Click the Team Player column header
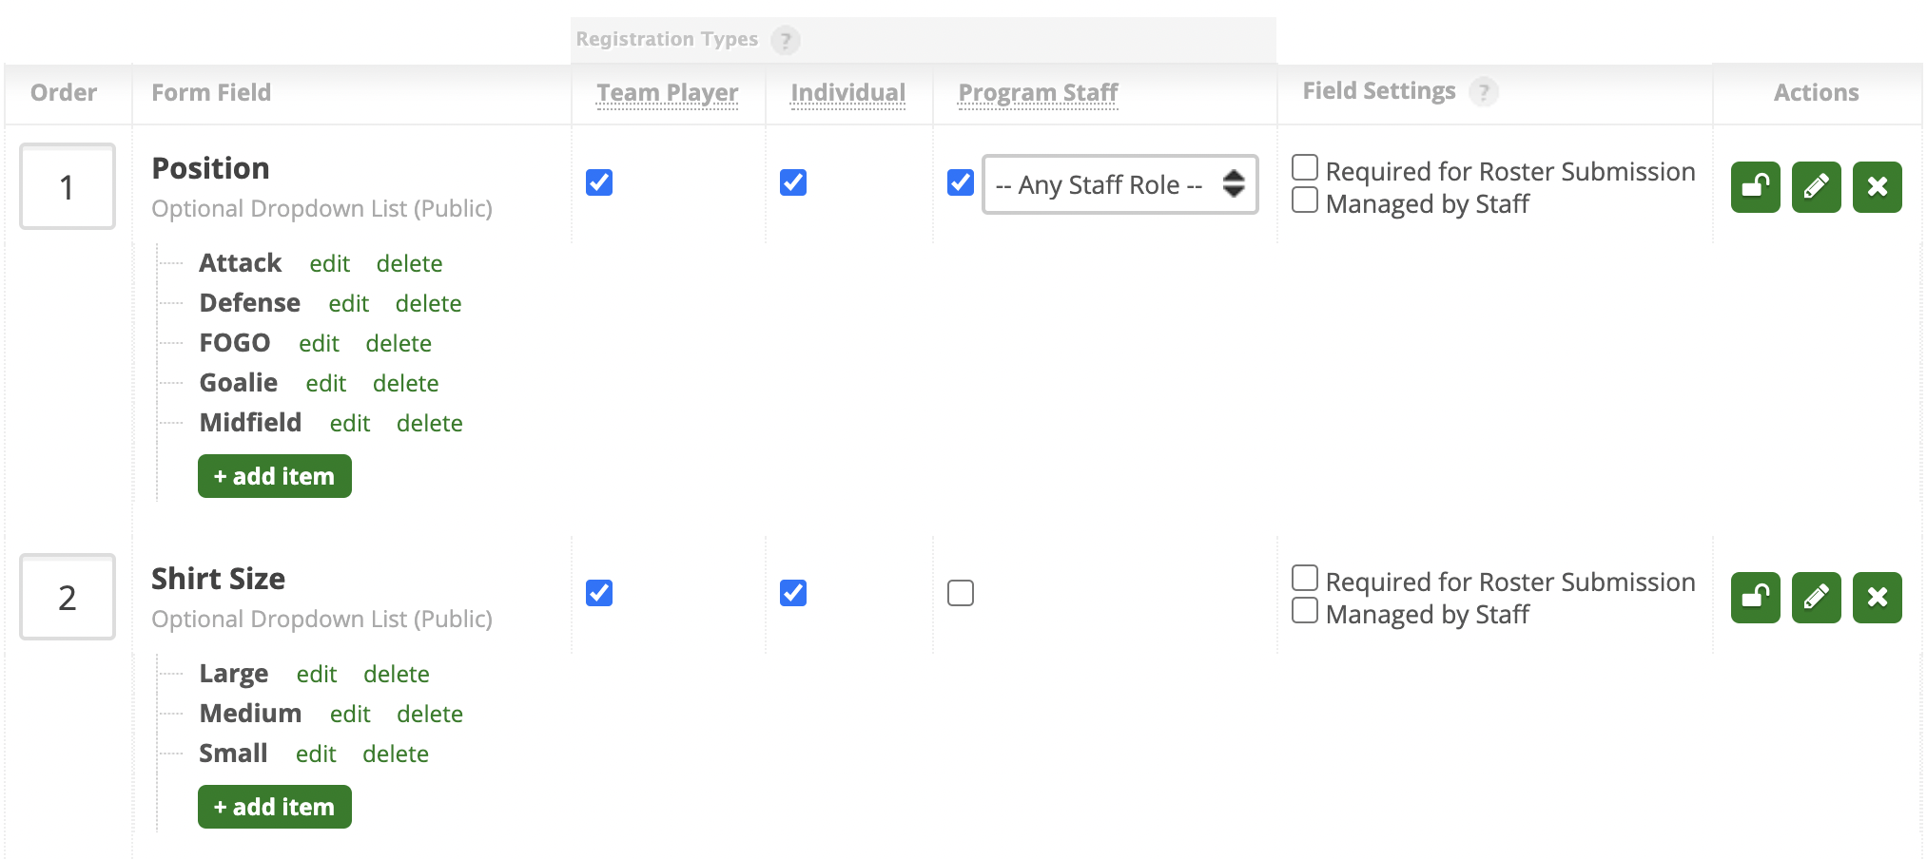 (668, 93)
